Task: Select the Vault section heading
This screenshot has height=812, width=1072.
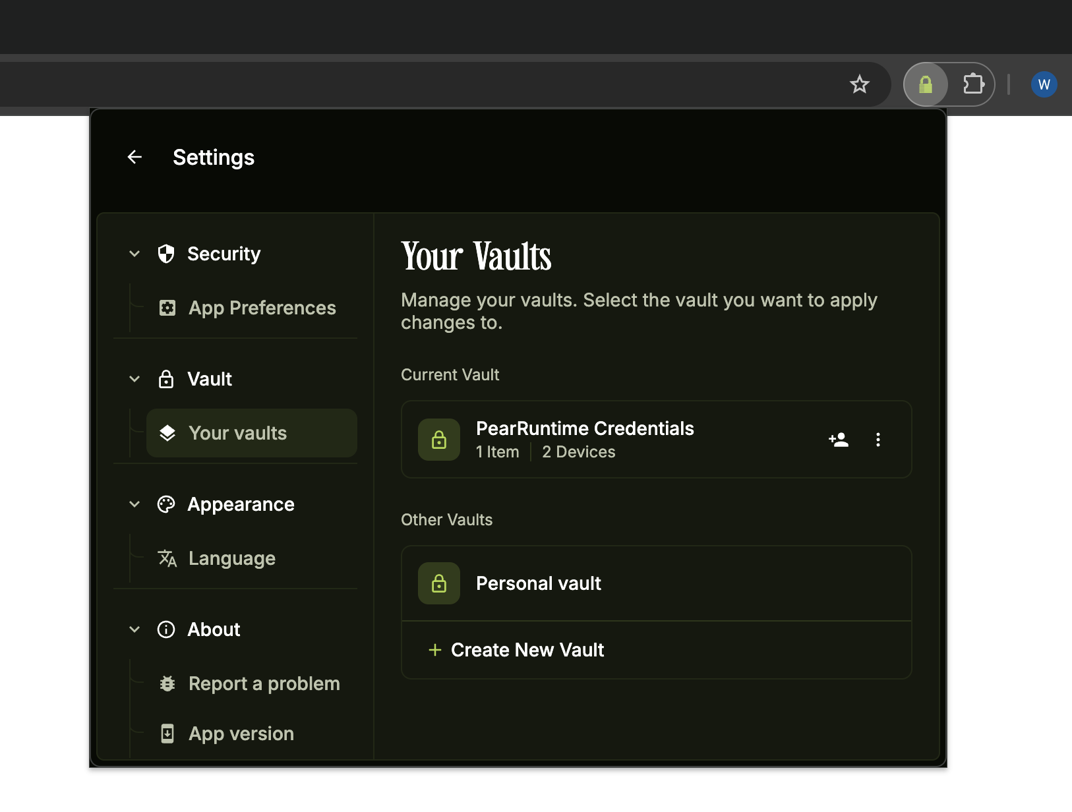Action: click(x=210, y=379)
